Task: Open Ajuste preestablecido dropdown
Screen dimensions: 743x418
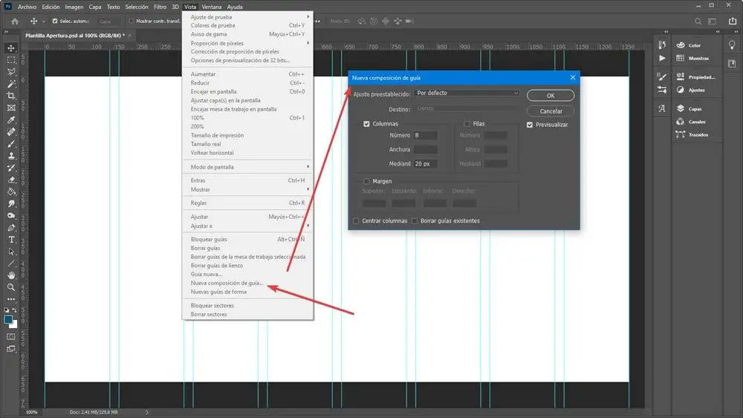Action: click(467, 94)
